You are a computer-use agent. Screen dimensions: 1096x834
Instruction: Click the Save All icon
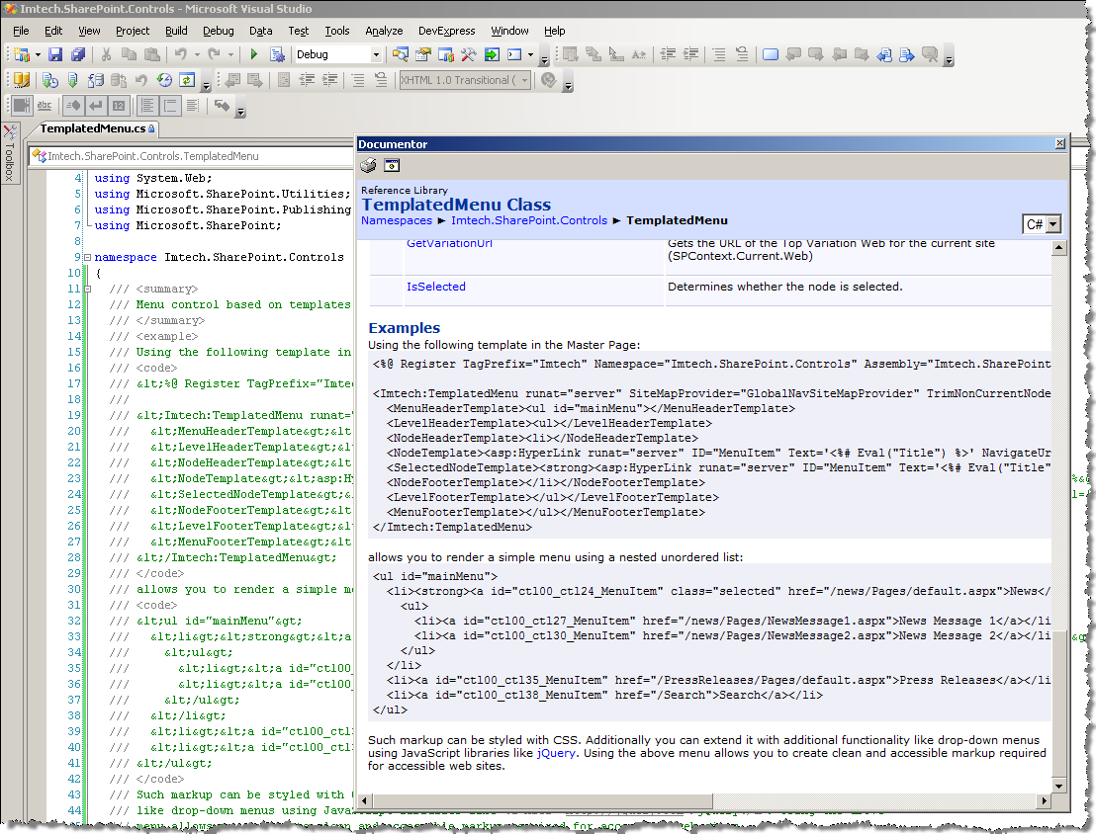click(x=78, y=54)
